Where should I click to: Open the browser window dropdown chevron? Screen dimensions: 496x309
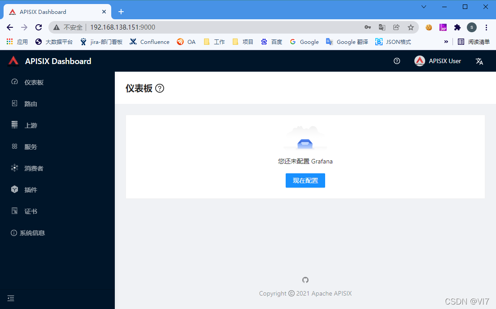tap(423, 7)
